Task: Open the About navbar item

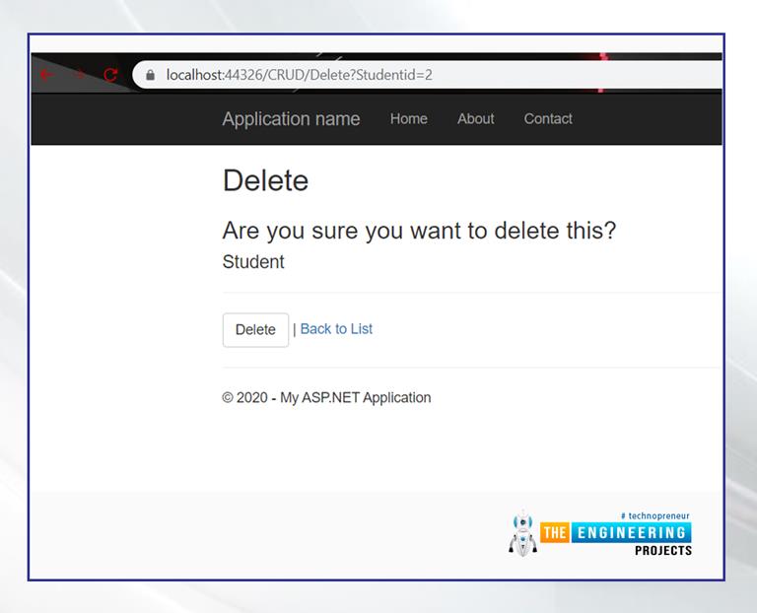Action: click(475, 119)
